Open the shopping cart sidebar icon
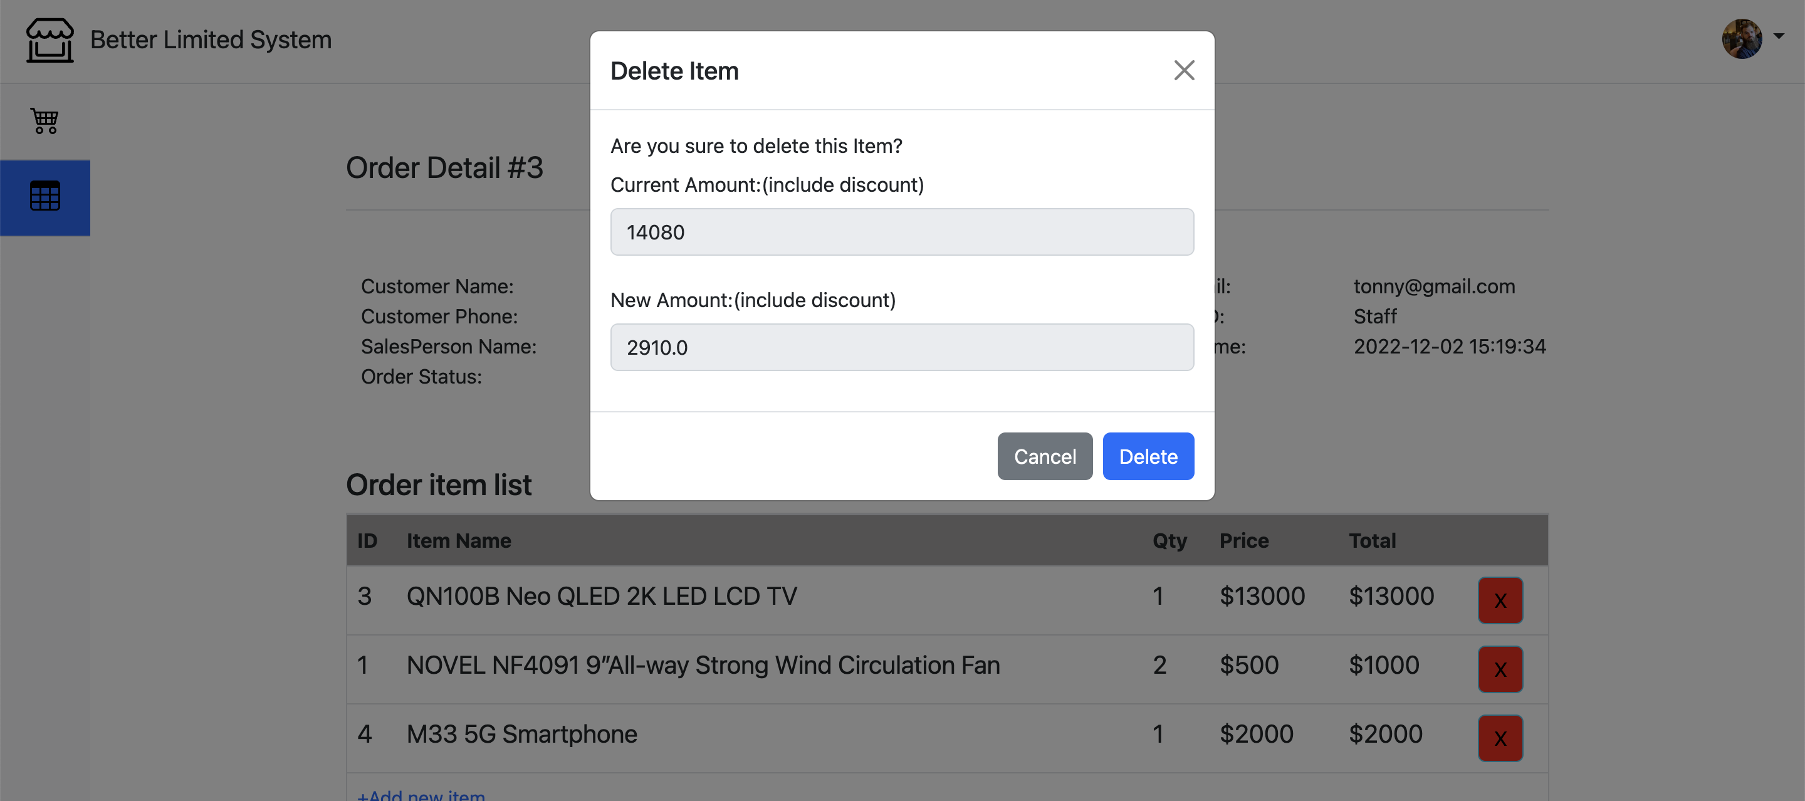Viewport: 1805px width, 801px height. (45, 121)
